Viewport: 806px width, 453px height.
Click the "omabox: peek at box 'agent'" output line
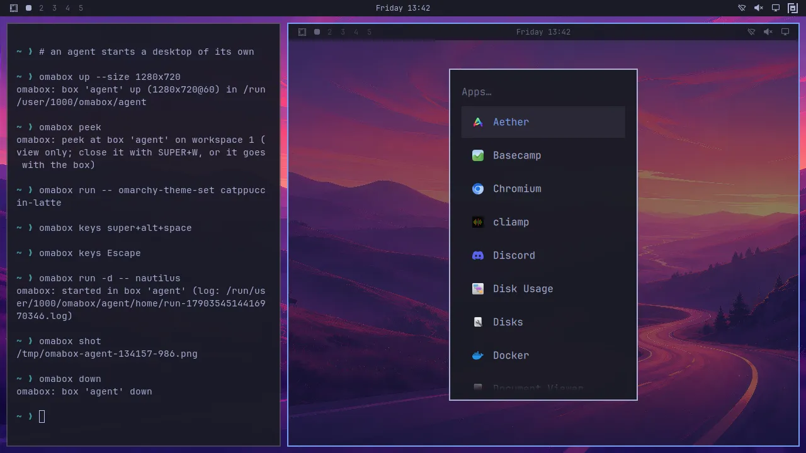click(x=141, y=152)
